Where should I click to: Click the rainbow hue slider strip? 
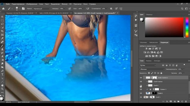(x=187, y=27)
